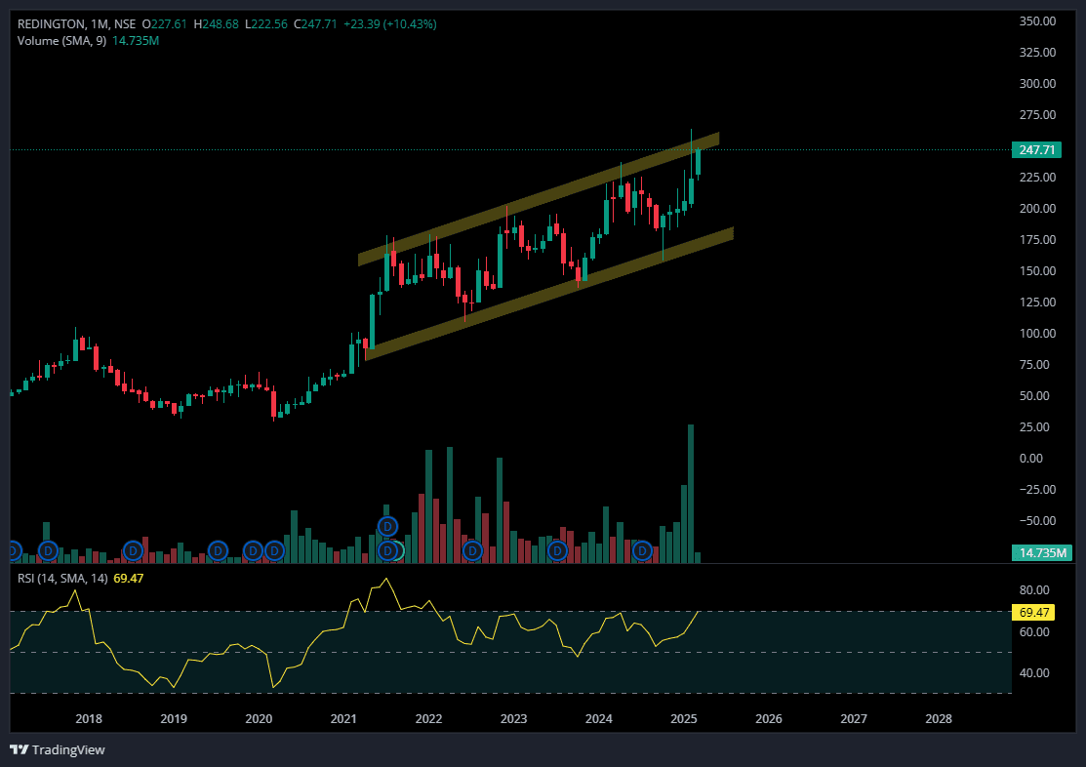Click the lower stacked dividend marker in 2021
The height and width of the screenshot is (767, 1086).
click(388, 551)
